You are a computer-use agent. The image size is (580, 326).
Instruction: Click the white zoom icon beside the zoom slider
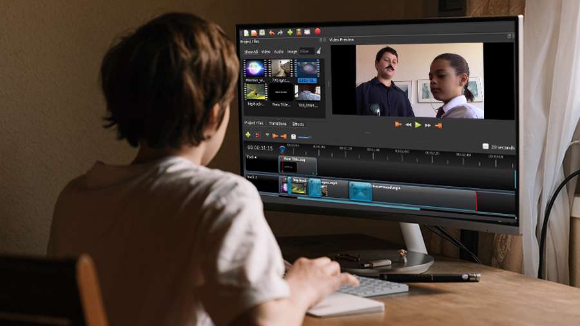coord(293,137)
